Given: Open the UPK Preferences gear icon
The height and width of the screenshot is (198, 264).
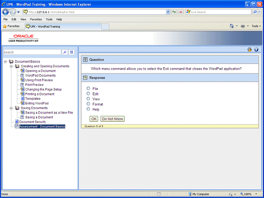Looking at the screenshot, I should pos(250,49).
